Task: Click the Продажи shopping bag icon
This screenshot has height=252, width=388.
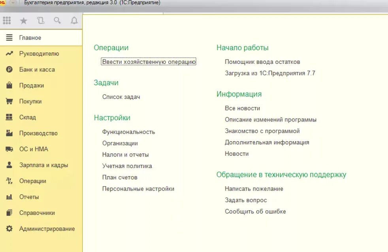Action: [9, 85]
